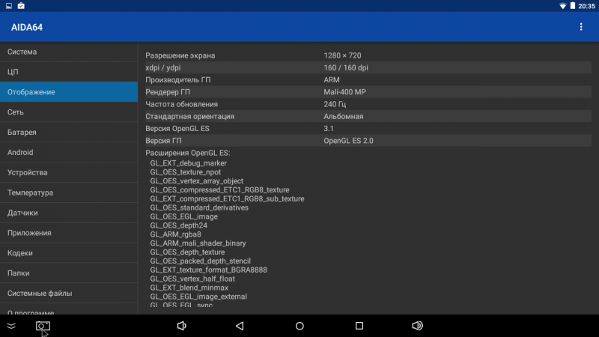Select the Отображение section
The width and height of the screenshot is (599, 337).
tap(69, 91)
